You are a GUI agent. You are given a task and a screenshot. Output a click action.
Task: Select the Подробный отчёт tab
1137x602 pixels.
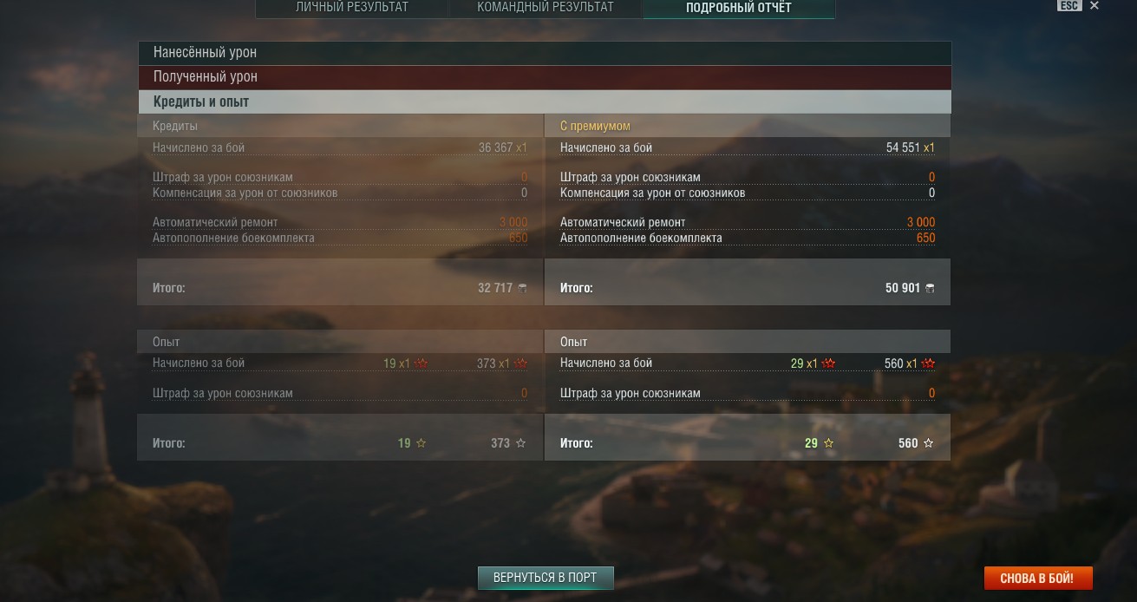point(739,9)
